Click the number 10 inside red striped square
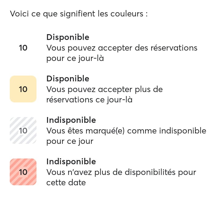Screen dimensions: 219x210 [23, 172]
